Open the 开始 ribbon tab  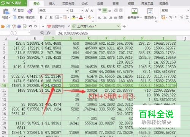[x=36, y=3]
